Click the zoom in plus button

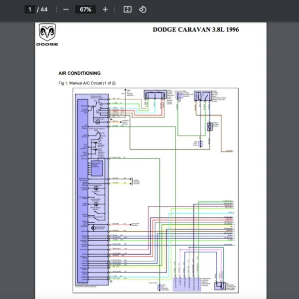105,9
